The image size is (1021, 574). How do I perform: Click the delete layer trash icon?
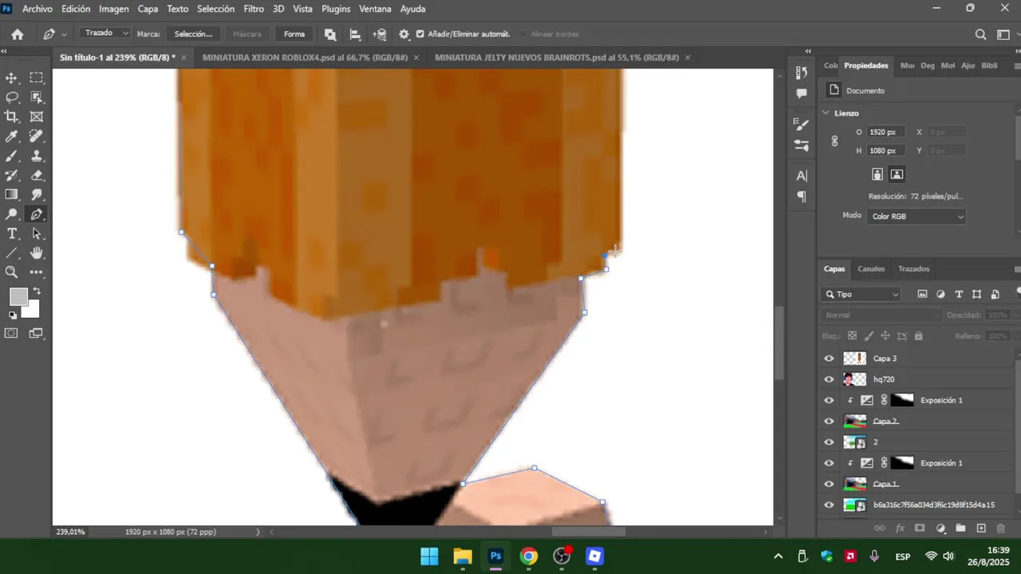[1001, 529]
